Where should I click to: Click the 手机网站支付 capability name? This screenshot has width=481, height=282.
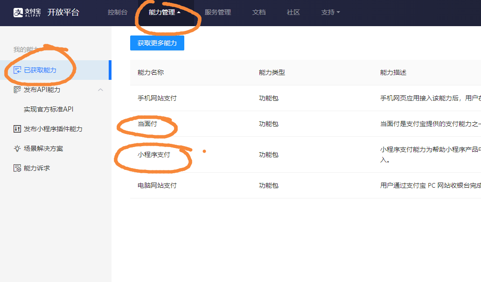tap(157, 98)
